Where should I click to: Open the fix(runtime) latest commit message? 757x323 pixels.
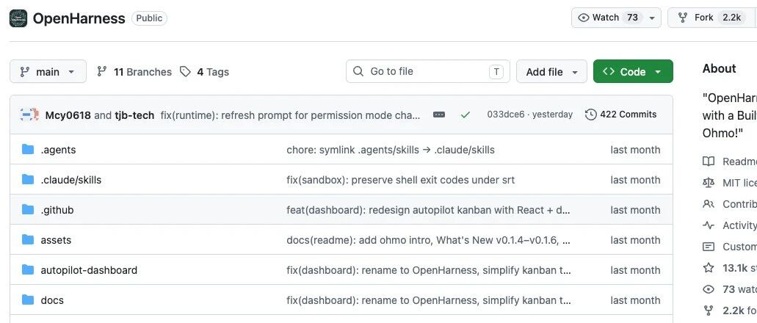pos(290,115)
